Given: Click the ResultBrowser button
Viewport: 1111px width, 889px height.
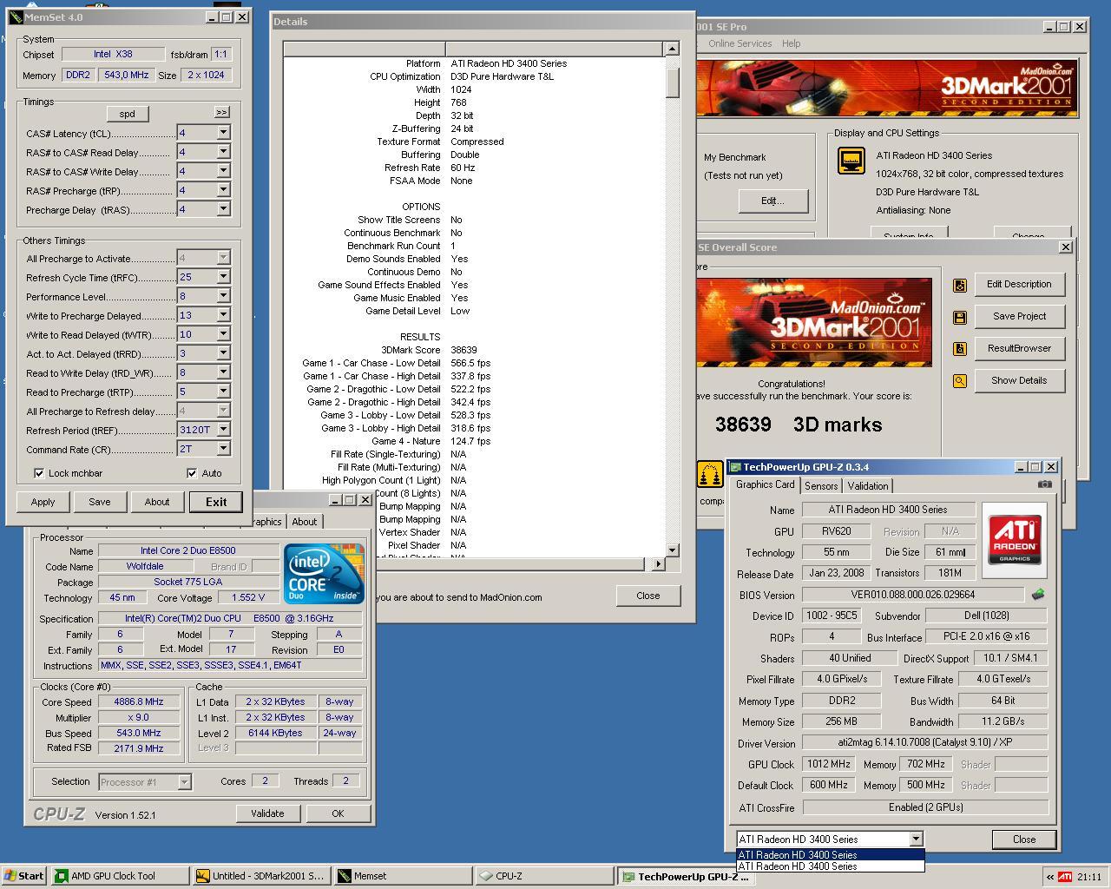Looking at the screenshot, I should [x=1019, y=348].
